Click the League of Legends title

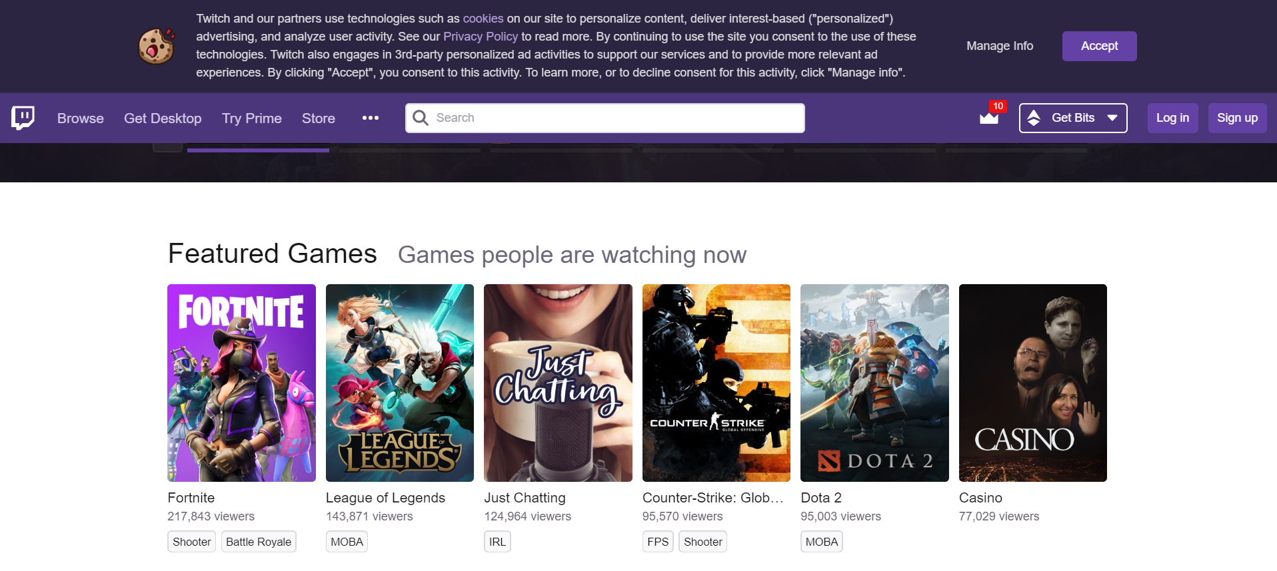click(x=385, y=498)
